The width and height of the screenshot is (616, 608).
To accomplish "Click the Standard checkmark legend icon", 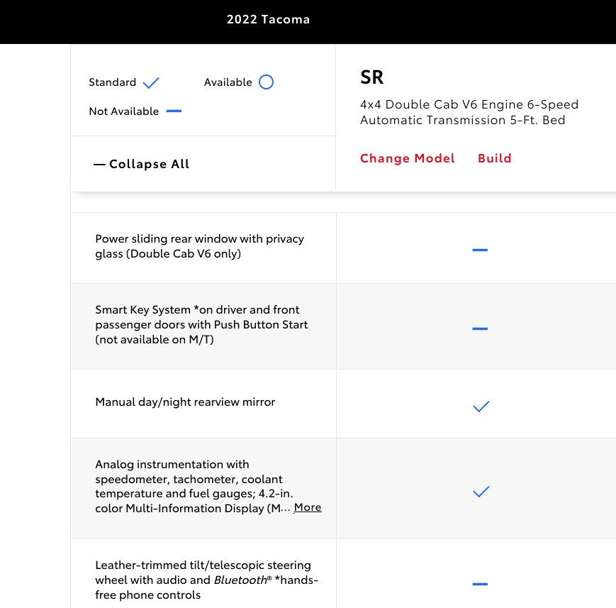I will [151, 82].
